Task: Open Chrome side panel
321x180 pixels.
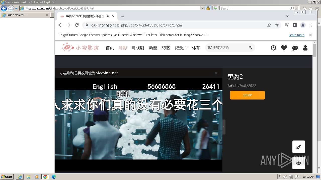Action: click(x=295, y=25)
